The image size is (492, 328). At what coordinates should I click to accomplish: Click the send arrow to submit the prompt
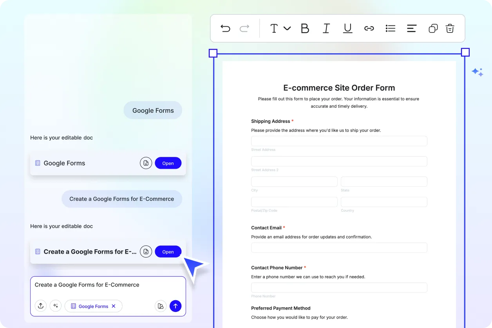point(175,306)
